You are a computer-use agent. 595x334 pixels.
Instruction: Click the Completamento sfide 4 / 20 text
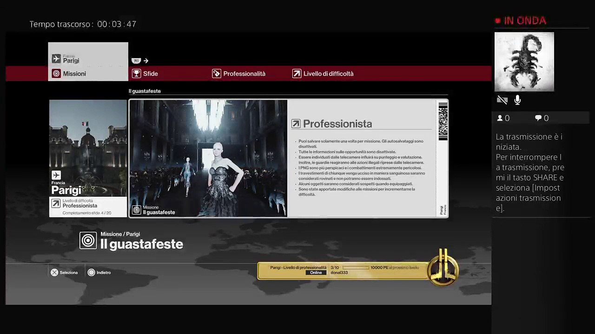point(87,213)
